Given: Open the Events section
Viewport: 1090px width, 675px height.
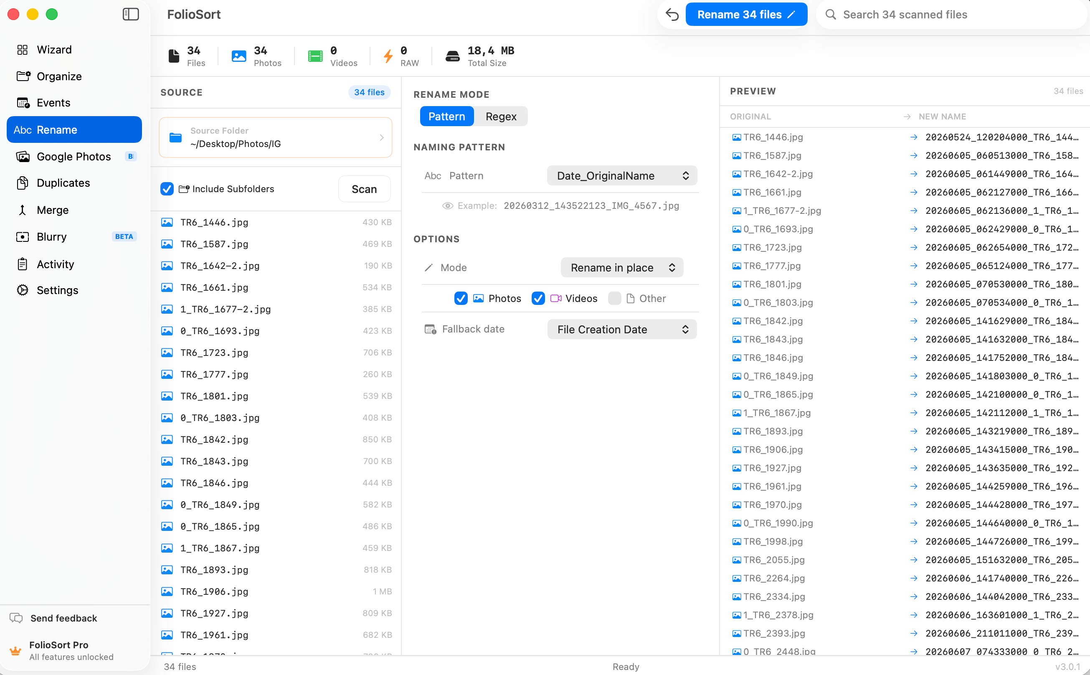Looking at the screenshot, I should [74, 103].
